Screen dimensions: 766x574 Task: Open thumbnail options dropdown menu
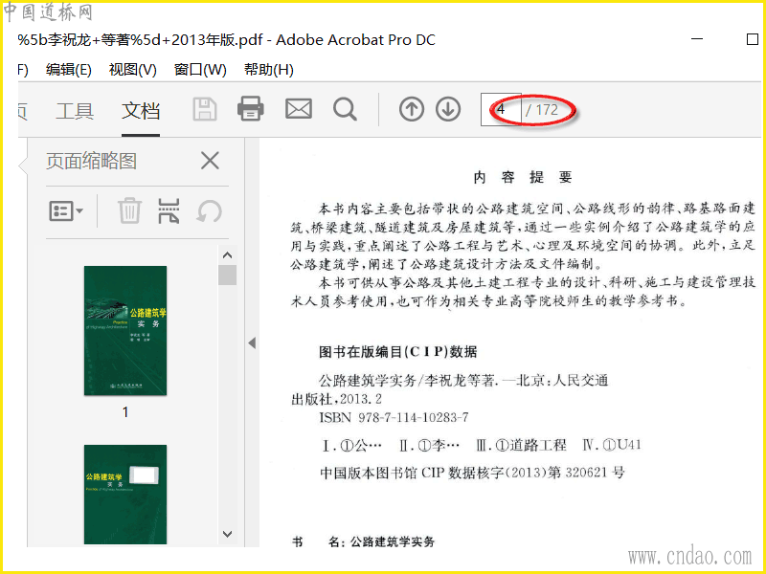click(66, 211)
